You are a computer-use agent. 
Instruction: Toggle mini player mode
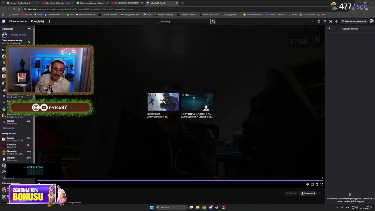coord(312,184)
